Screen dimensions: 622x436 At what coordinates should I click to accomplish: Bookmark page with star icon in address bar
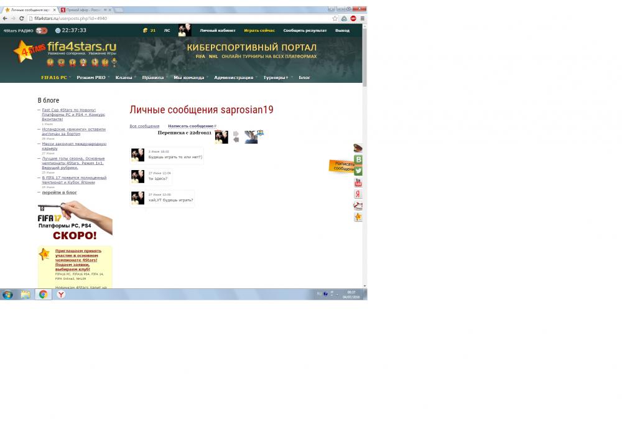(335, 19)
